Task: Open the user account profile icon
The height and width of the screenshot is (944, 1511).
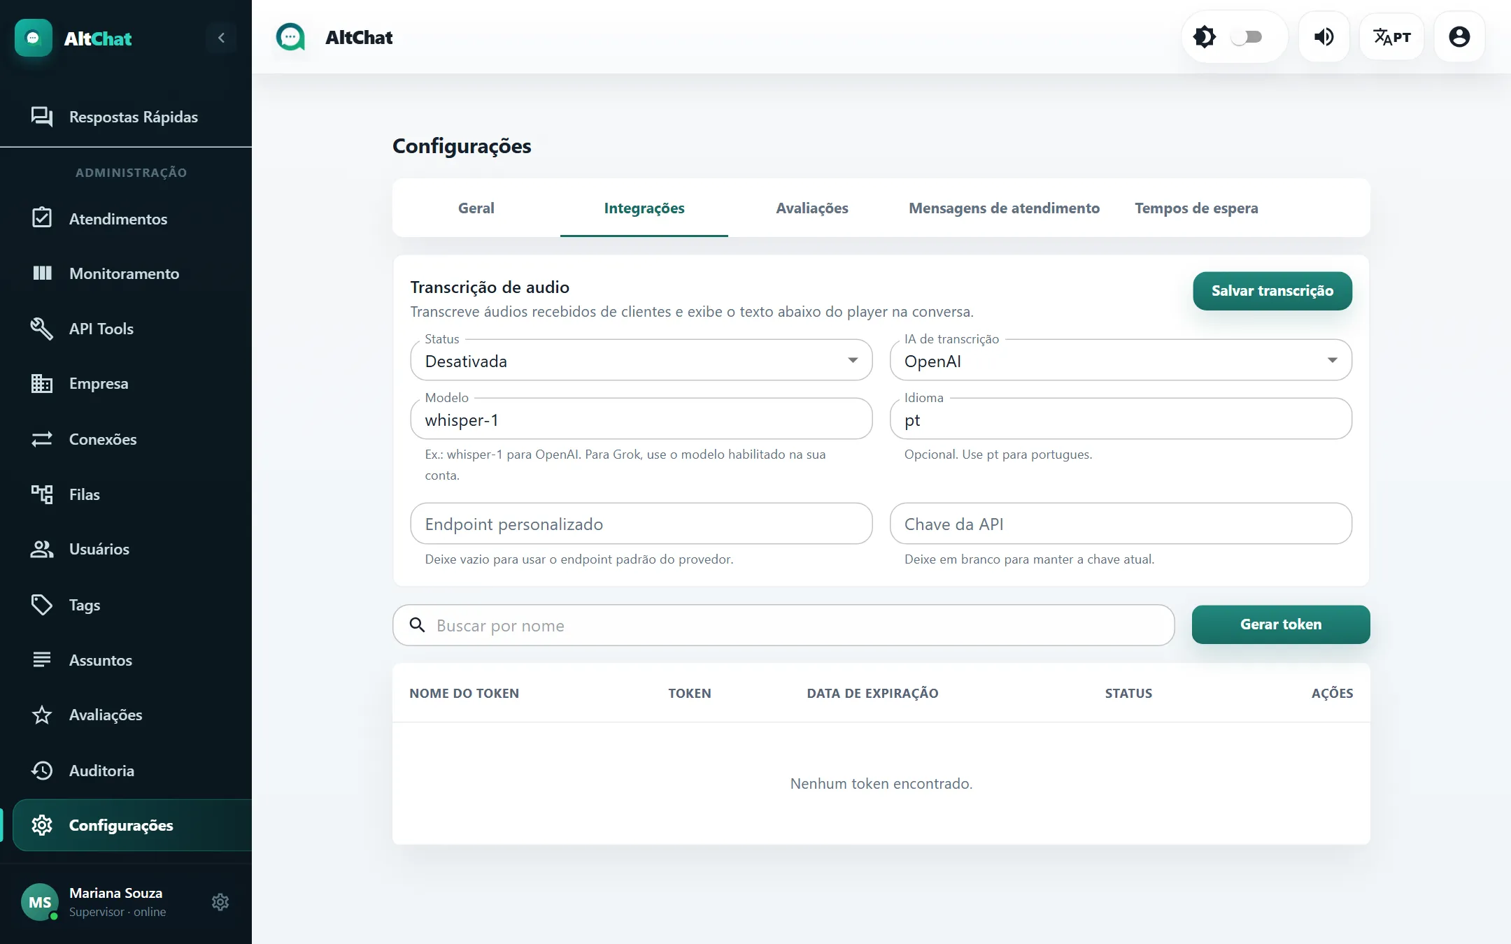Action: [x=1459, y=37]
